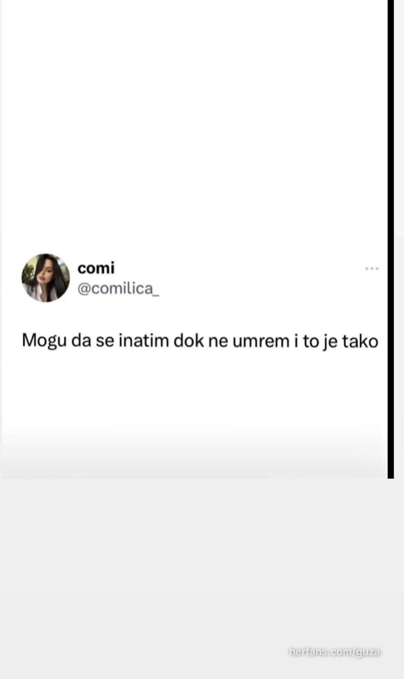
Task: Open comi's profile picture avatar
Action: (46, 278)
